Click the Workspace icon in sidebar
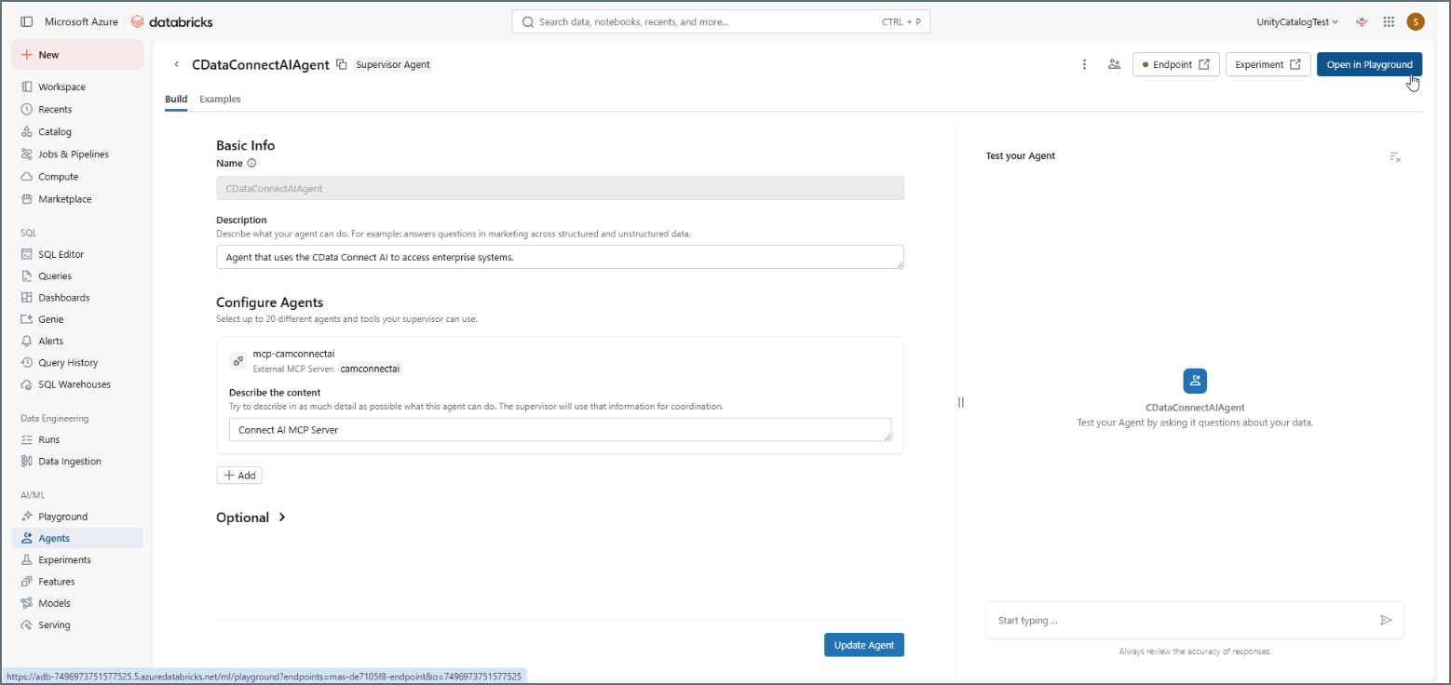Image resolution: width=1451 pixels, height=685 pixels. click(x=27, y=87)
